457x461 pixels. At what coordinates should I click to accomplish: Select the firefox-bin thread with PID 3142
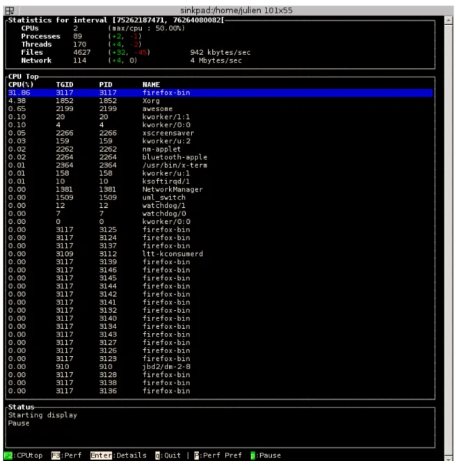[x=221, y=294]
